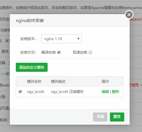The height and width of the screenshot is (132, 142).
Task: Uncheck the ngx_brotli module checkbox
Action: click(20, 92)
